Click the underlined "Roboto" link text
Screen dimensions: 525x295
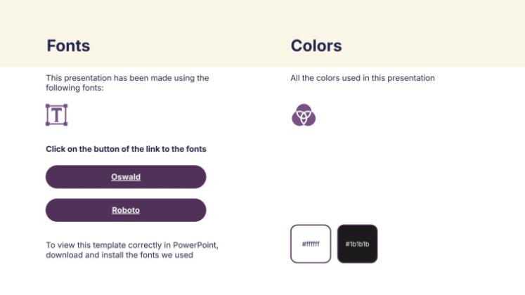pos(126,210)
